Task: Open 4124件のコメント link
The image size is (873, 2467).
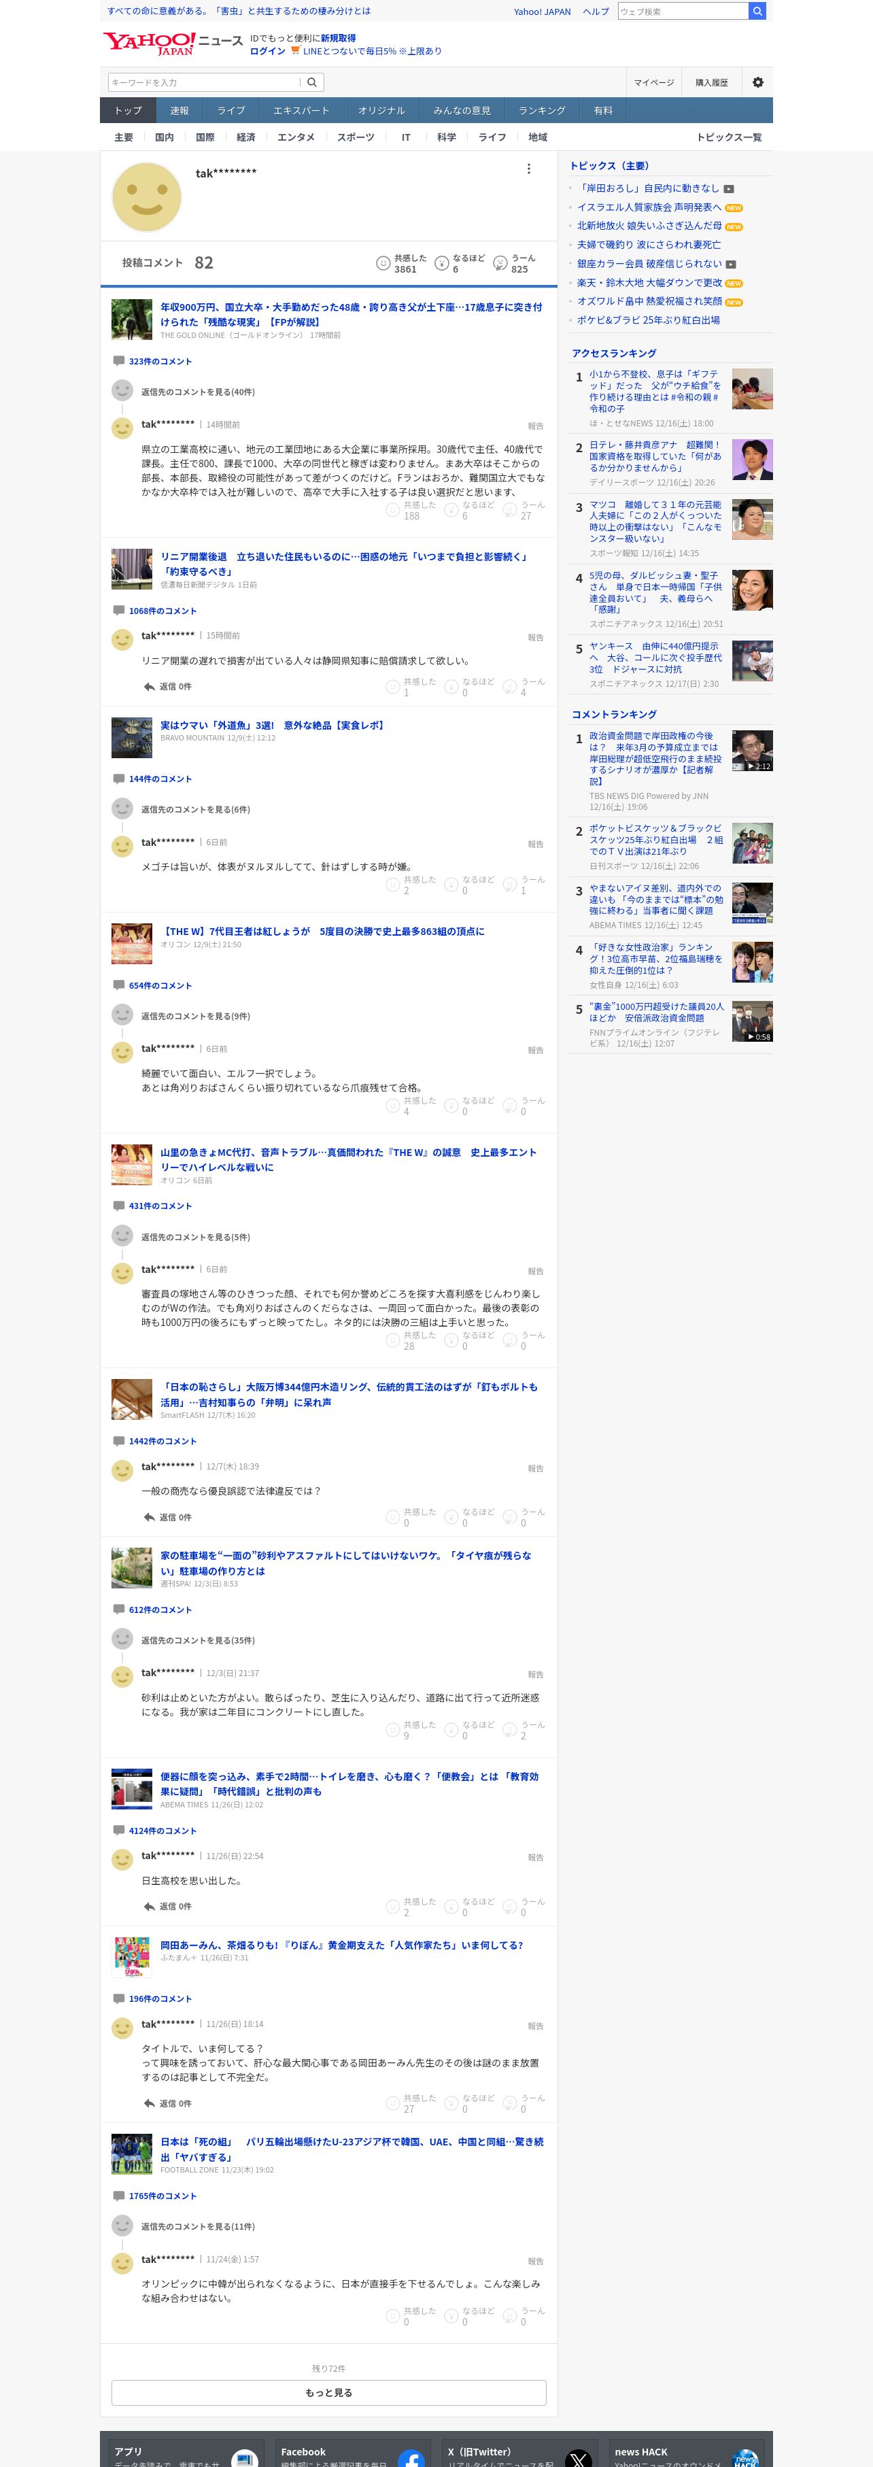Action: tap(162, 1830)
